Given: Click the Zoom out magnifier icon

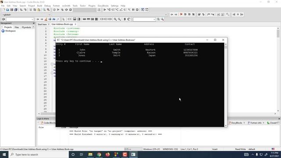Looking at the screenshot, I should click(119, 19).
